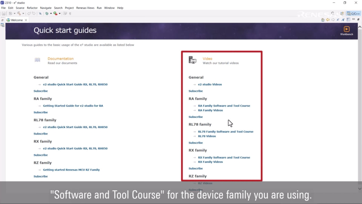
Task: Click the pilcrow show whitespace icon
Action: (70, 14)
